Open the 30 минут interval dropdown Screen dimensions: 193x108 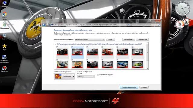point(86,77)
